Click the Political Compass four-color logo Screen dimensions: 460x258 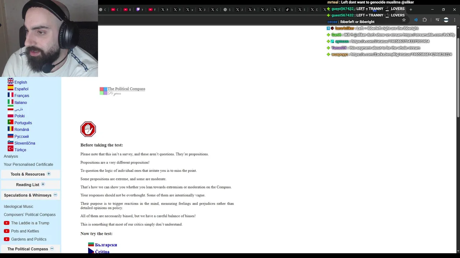pos(103,91)
